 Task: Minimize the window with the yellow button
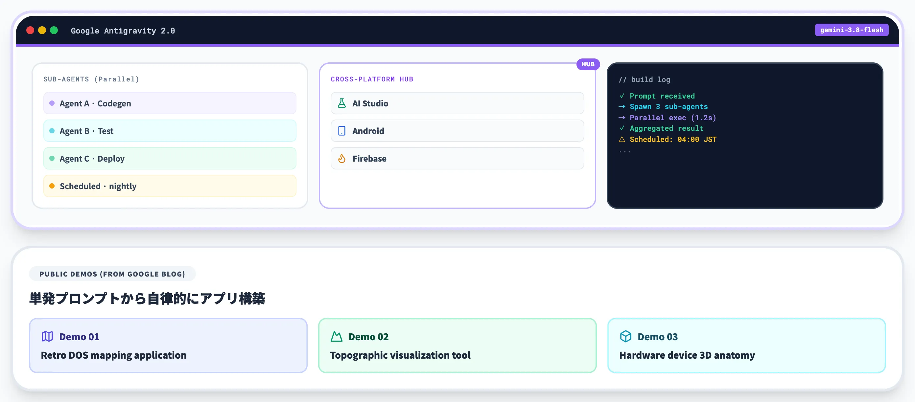42,31
